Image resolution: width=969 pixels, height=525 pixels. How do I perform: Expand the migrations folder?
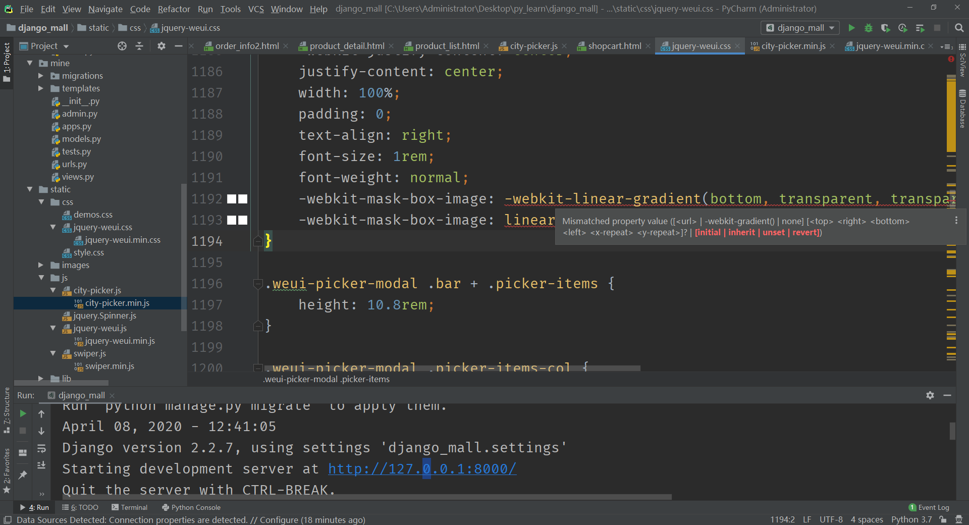tap(41, 76)
